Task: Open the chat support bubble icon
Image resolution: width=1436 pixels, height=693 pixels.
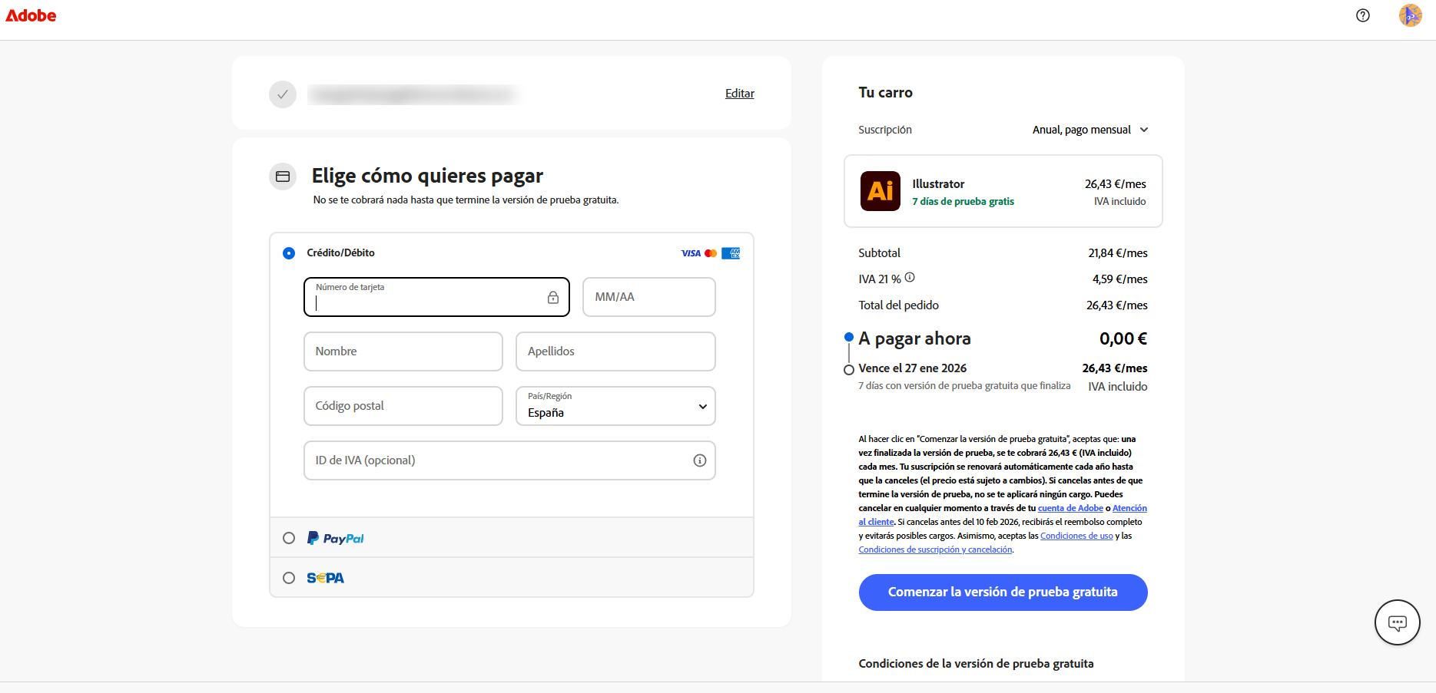Action: (x=1396, y=622)
